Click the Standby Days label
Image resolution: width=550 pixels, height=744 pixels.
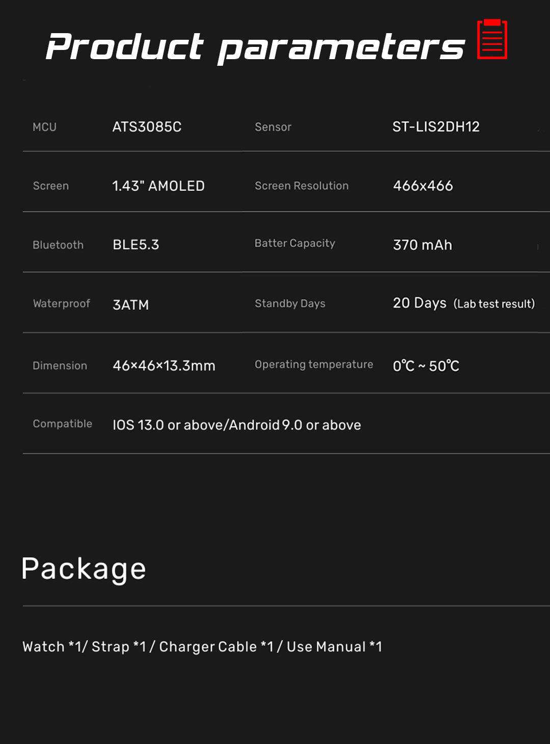click(290, 304)
